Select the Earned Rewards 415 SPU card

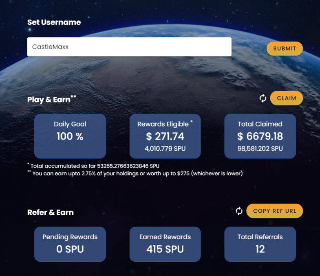[x=165, y=244]
